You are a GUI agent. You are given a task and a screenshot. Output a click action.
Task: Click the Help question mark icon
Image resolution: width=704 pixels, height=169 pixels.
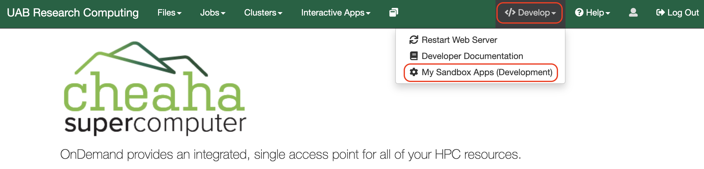click(x=579, y=12)
